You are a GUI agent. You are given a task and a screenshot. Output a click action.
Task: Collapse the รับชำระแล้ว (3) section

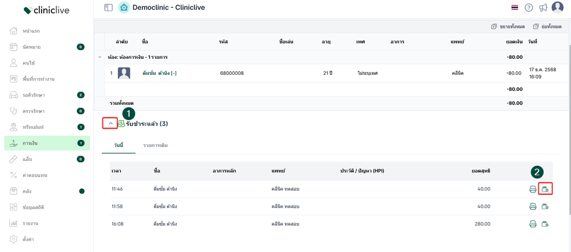tap(110, 124)
